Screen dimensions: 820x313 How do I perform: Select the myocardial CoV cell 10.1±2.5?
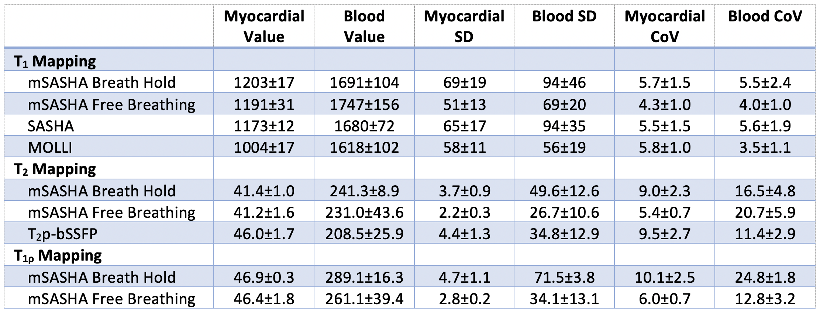click(665, 277)
